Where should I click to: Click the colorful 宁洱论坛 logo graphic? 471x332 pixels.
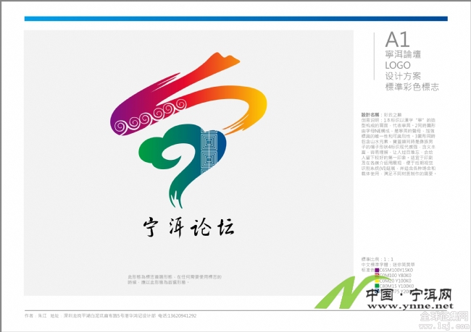point(188,130)
